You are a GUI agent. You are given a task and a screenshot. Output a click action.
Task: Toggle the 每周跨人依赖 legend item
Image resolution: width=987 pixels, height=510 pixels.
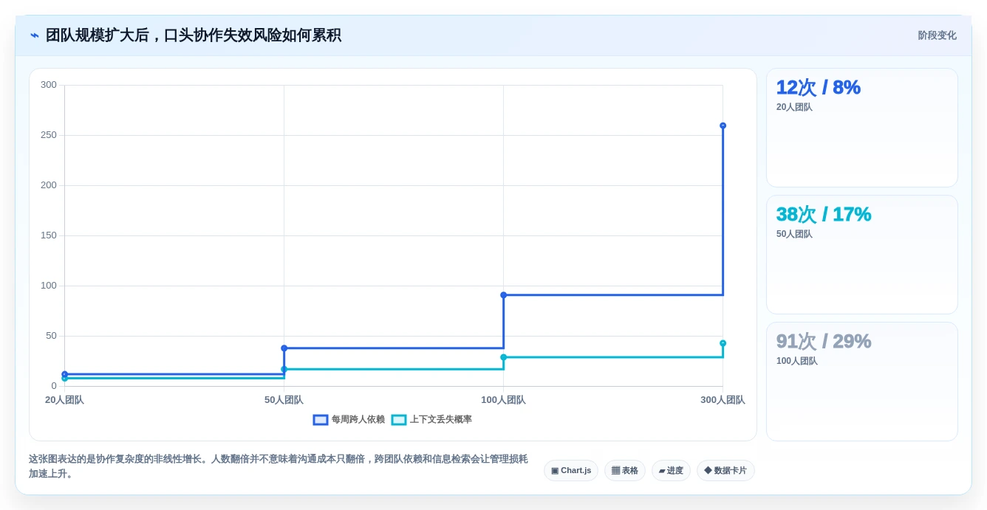pyautogui.click(x=349, y=419)
